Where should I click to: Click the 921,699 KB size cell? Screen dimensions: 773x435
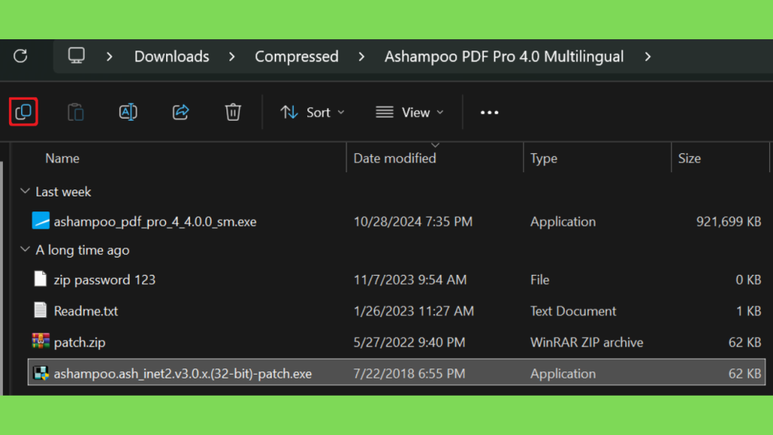tap(728, 221)
